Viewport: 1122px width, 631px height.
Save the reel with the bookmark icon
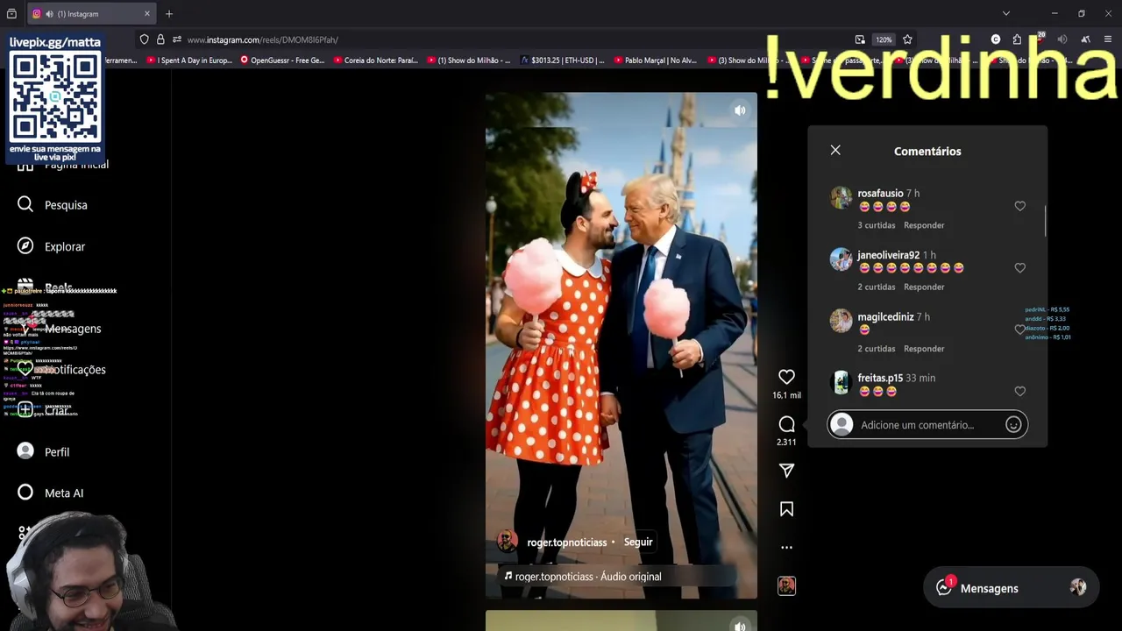click(786, 509)
